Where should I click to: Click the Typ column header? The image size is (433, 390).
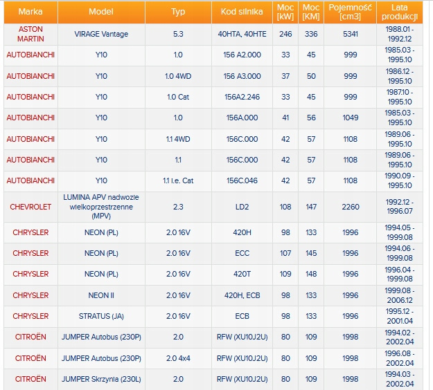tap(178, 12)
